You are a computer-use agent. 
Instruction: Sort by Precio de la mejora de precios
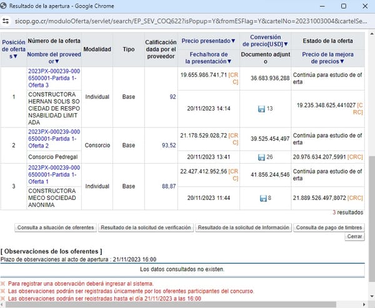[x=327, y=58]
